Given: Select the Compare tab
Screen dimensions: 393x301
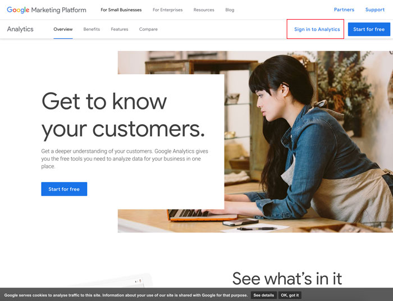Looking at the screenshot, I should point(148,29).
